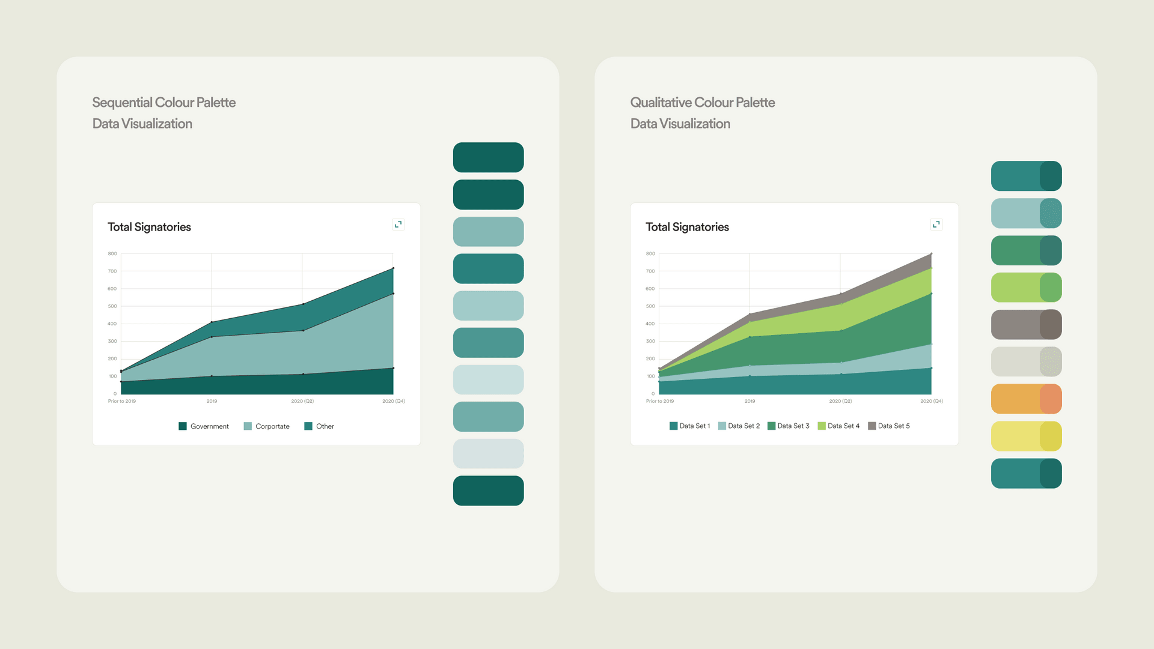Click Sequential Colour Palette title text
1154x649 pixels.
pos(164,102)
